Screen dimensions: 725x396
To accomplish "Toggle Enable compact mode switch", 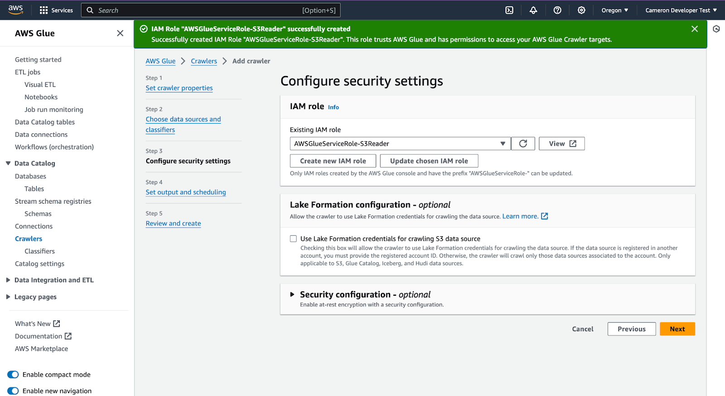I will (13, 374).
